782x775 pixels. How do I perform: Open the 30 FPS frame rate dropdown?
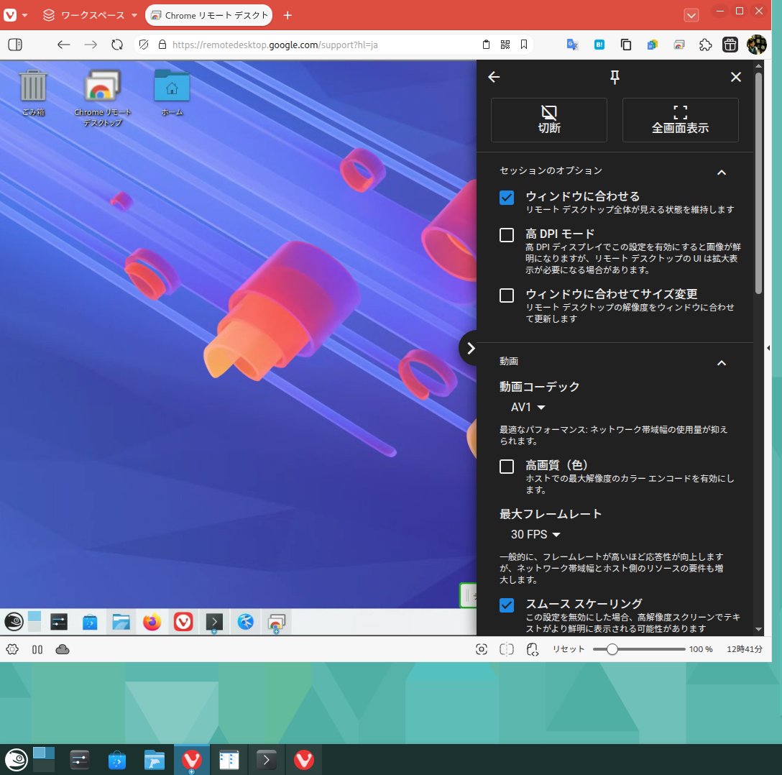pyautogui.click(x=535, y=534)
